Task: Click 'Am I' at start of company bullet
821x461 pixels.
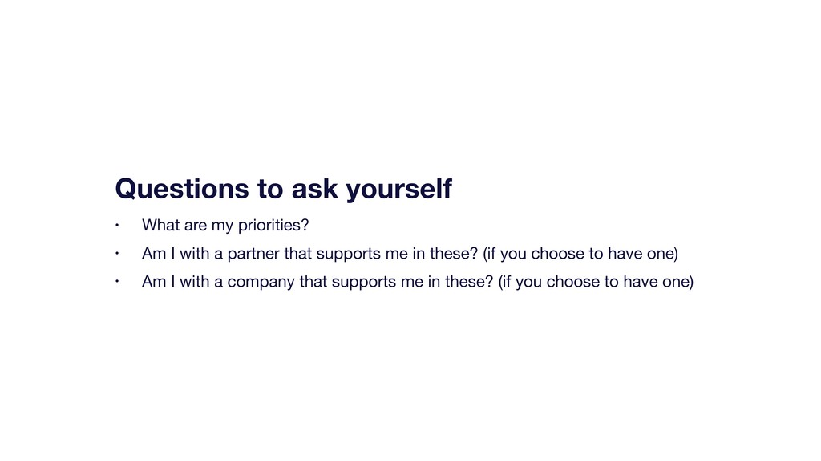Action: pyautogui.click(x=158, y=282)
